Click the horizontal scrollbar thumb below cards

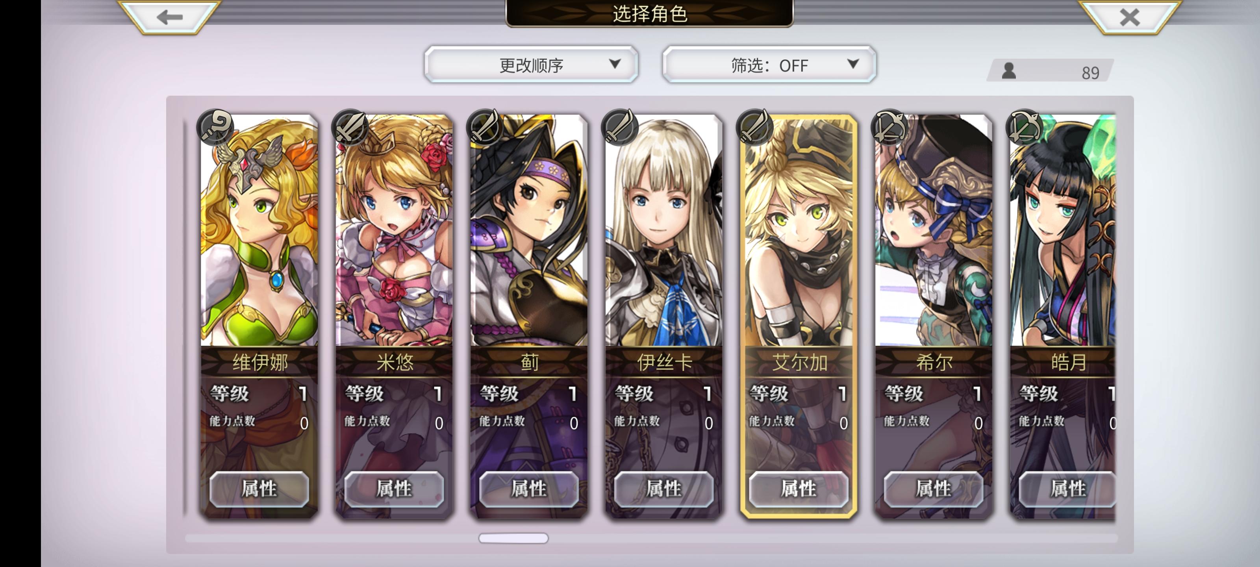pyautogui.click(x=513, y=538)
